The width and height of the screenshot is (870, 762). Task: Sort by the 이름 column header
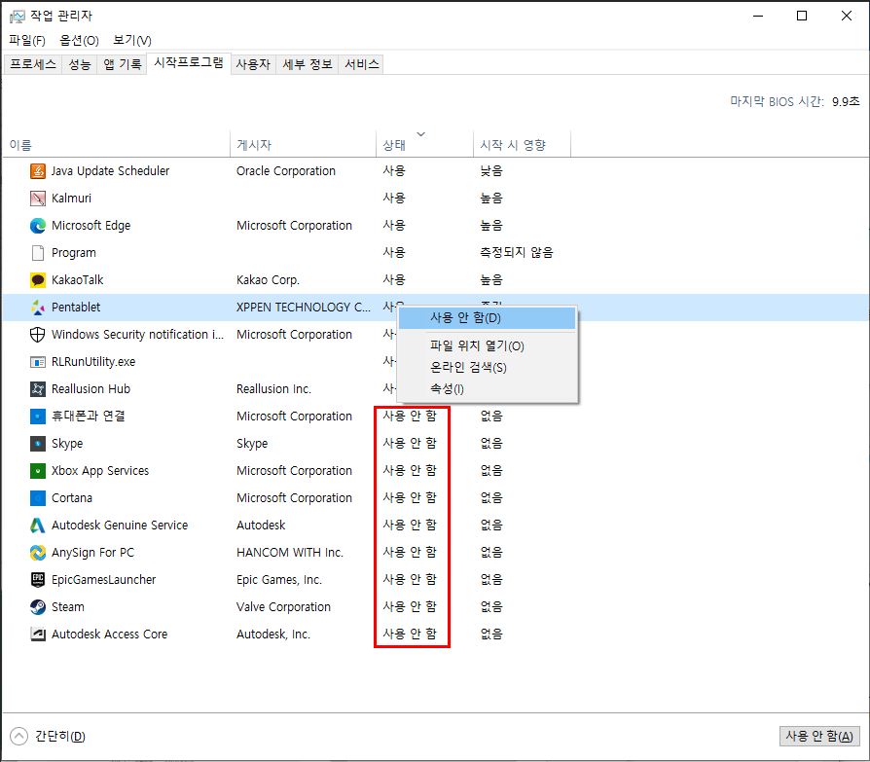click(x=117, y=145)
